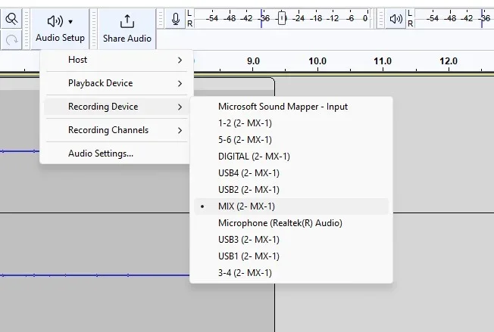
Task: Select Microsoft Sound Mapper - Input device
Action: pyautogui.click(x=291, y=107)
